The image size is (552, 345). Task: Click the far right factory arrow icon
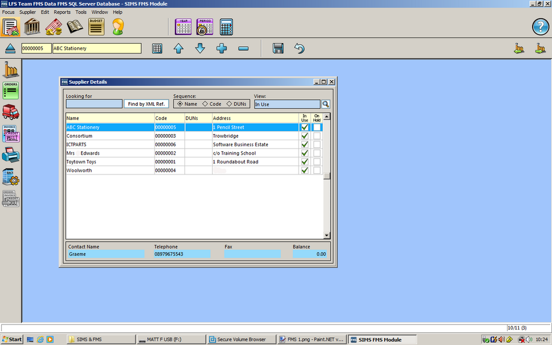pos(540,48)
